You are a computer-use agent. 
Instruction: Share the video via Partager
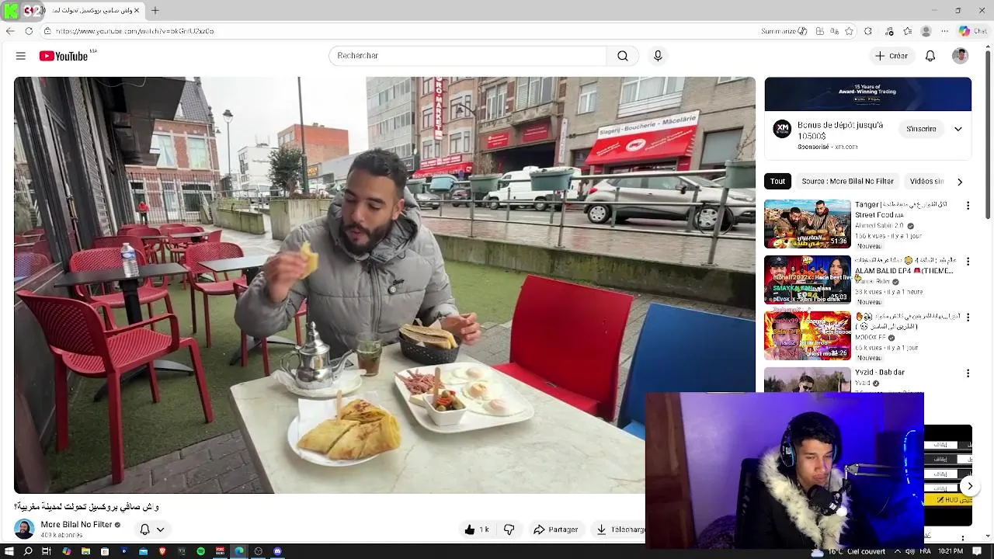(x=555, y=529)
